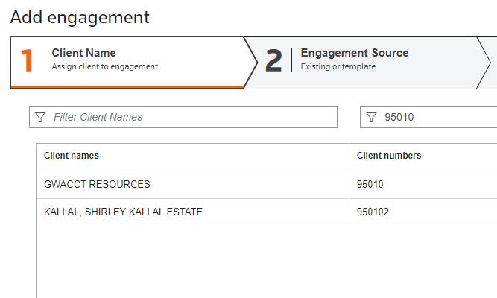The image size is (497, 298).
Task: Select the GWACCT RESOURCES client name
Action: coord(97,184)
